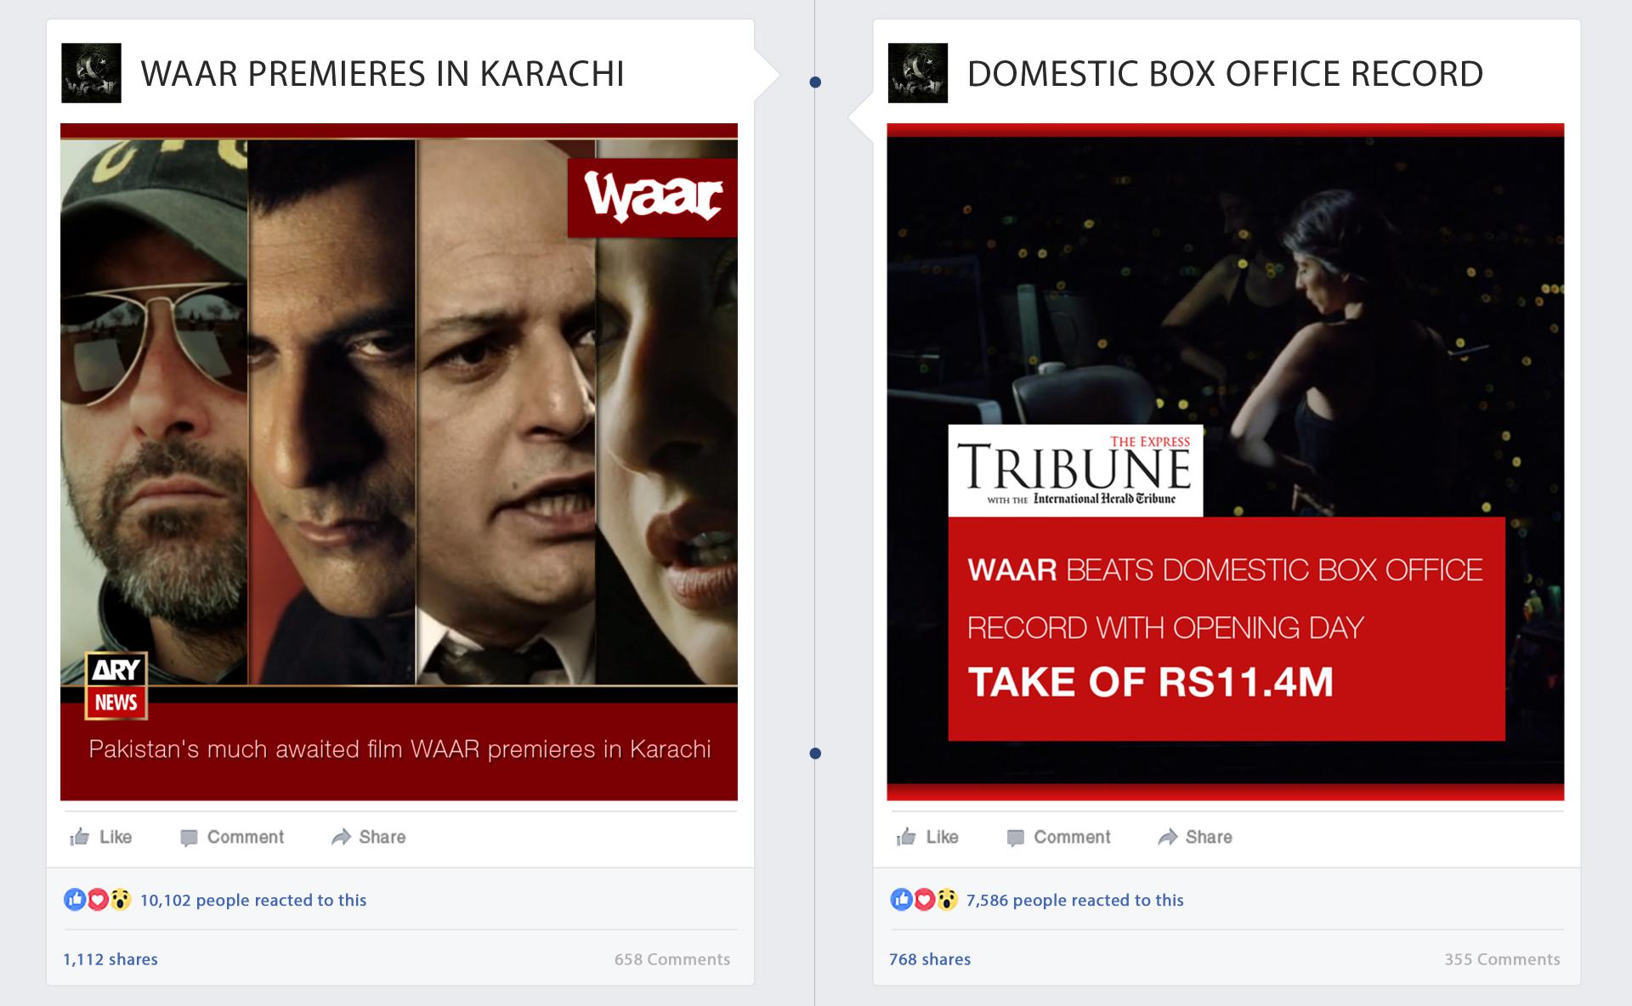Show the 658 Comments thread
Screen dimensions: 1632x1006
(671, 959)
